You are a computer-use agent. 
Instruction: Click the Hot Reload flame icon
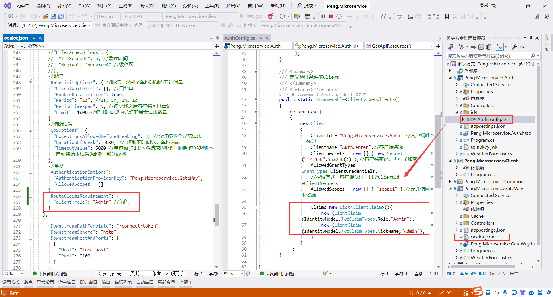click(x=270, y=16)
